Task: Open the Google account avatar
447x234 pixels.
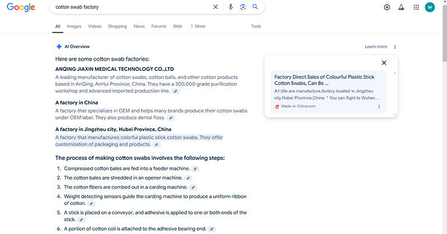Action: 430,7
